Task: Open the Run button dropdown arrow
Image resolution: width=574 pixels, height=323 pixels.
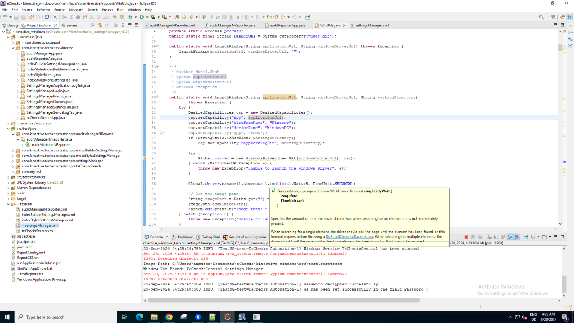Action: tap(147, 17)
